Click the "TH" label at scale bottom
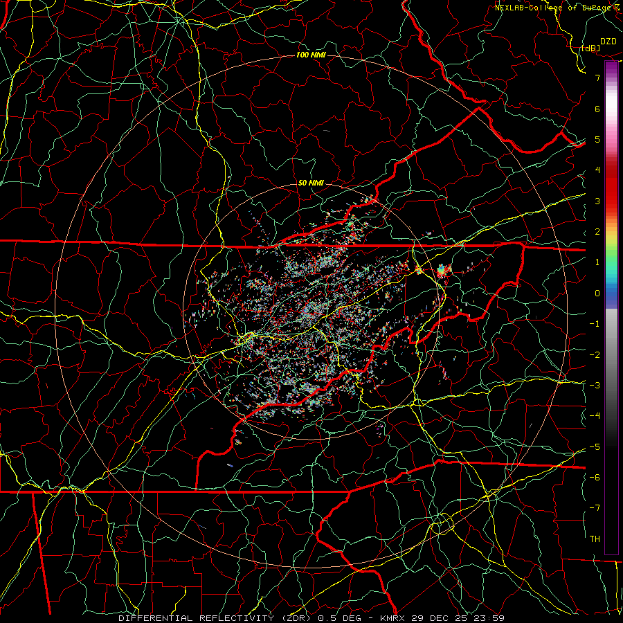The height and width of the screenshot is (623, 623). pos(595,539)
